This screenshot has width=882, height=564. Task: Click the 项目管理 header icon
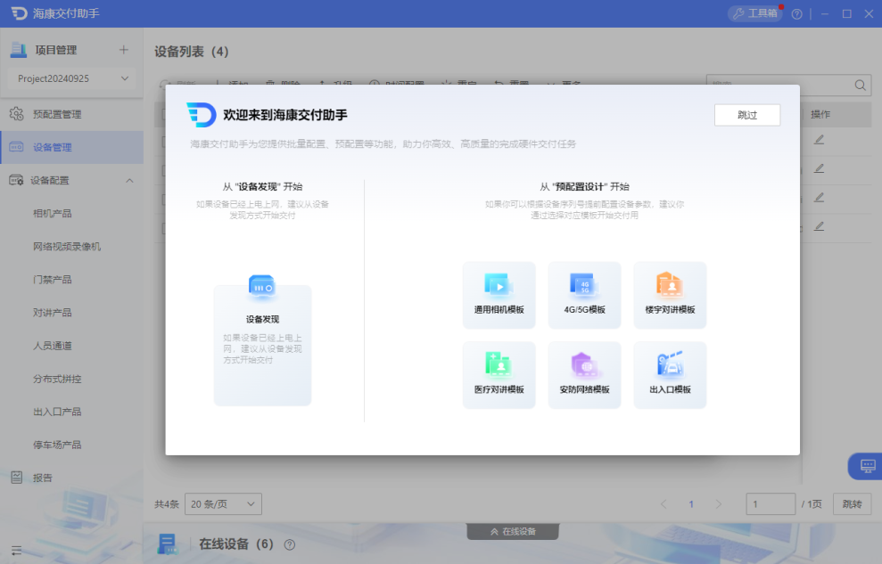coord(19,50)
